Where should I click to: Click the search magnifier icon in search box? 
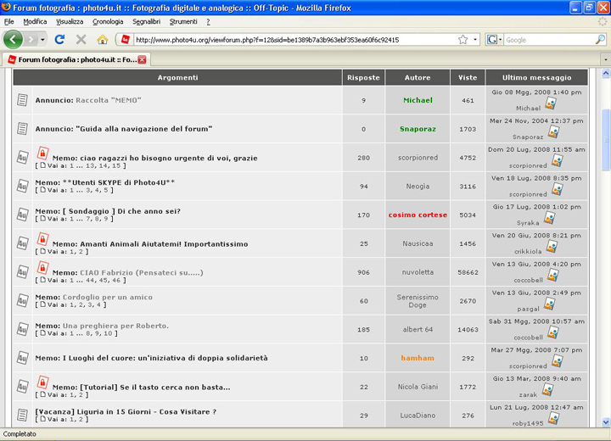point(600,40)
